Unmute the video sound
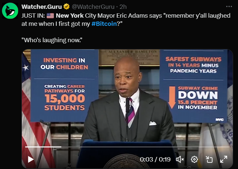Viewport: 238px width, 169px height. [x=180, y=160]
